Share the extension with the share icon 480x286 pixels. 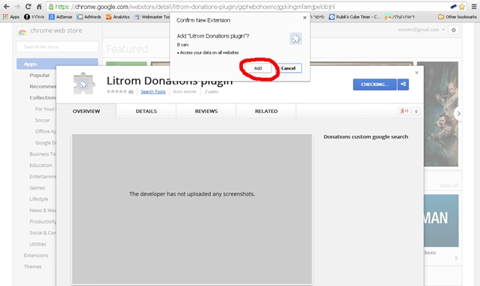pos(403,85)
